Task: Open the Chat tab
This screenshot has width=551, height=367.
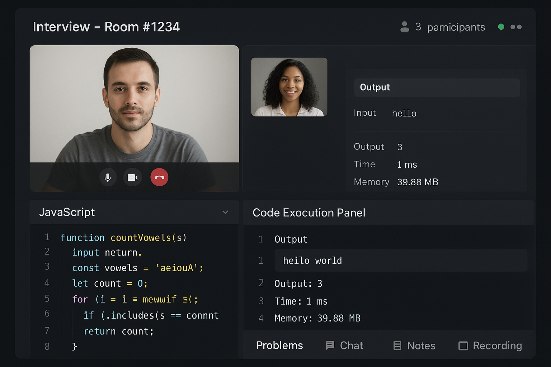Action: 351,345
